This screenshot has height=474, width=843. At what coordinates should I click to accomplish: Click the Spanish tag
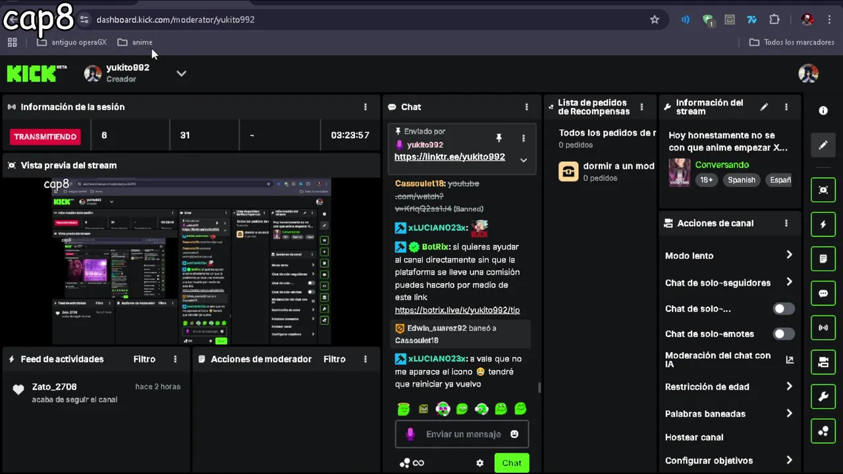(742, 180)
